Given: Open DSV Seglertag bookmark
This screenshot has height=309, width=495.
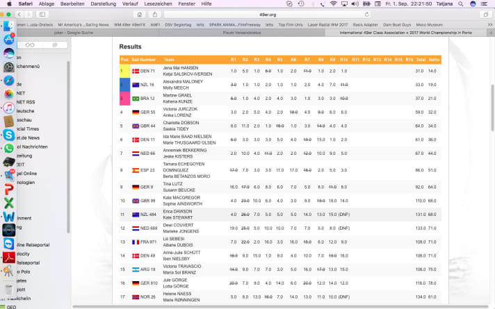Looking at the screenshot, I should [x=178, y=24].
